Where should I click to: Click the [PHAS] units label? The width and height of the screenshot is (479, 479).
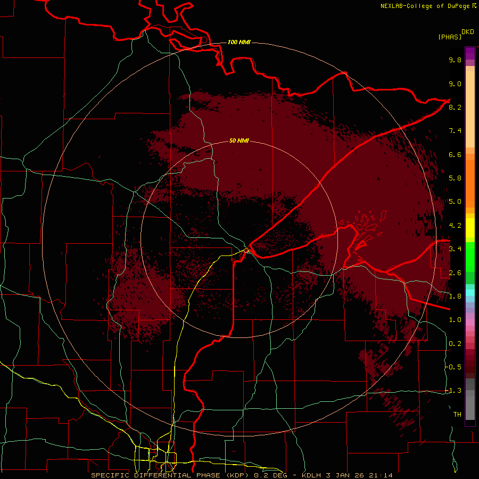pos(450,37)
